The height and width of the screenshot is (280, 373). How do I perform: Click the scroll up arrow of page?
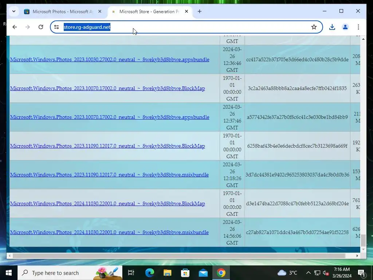pyautogui.click(x=363, y=39)
